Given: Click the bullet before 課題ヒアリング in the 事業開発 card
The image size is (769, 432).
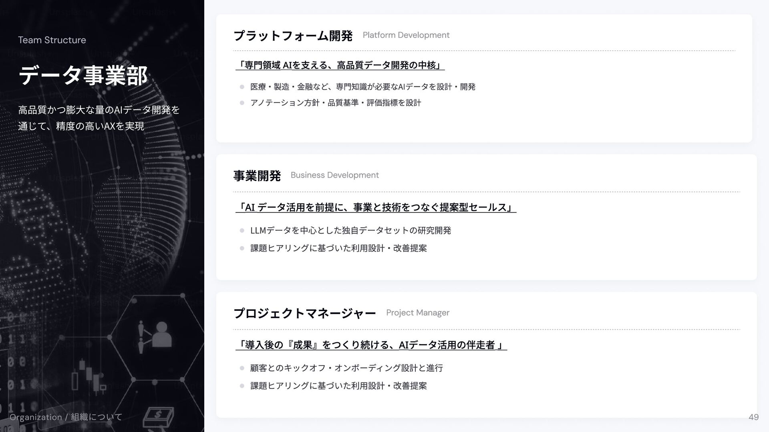Looking at the screenshot, I should (242, 248).
